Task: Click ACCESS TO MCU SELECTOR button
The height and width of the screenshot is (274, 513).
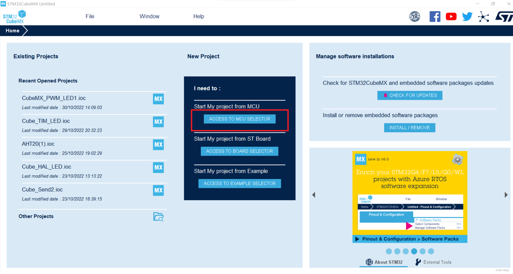Action: coord(240,119)
